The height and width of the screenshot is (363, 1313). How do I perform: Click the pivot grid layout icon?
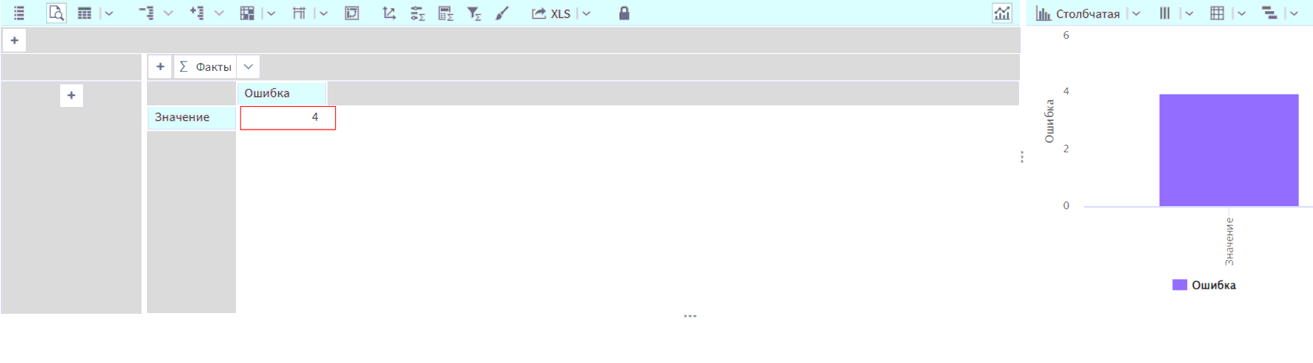247,13
